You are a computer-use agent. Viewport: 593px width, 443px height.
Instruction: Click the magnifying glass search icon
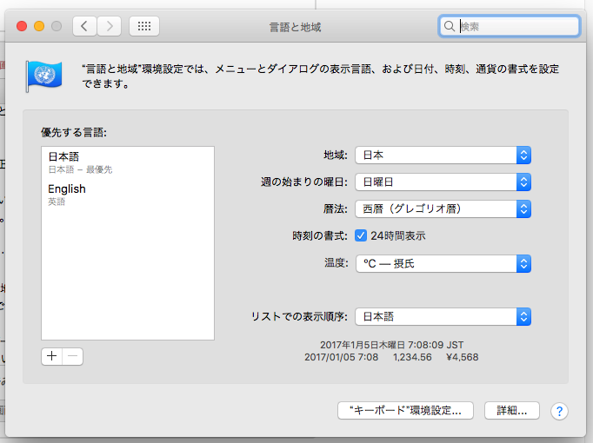click(450, 27)
